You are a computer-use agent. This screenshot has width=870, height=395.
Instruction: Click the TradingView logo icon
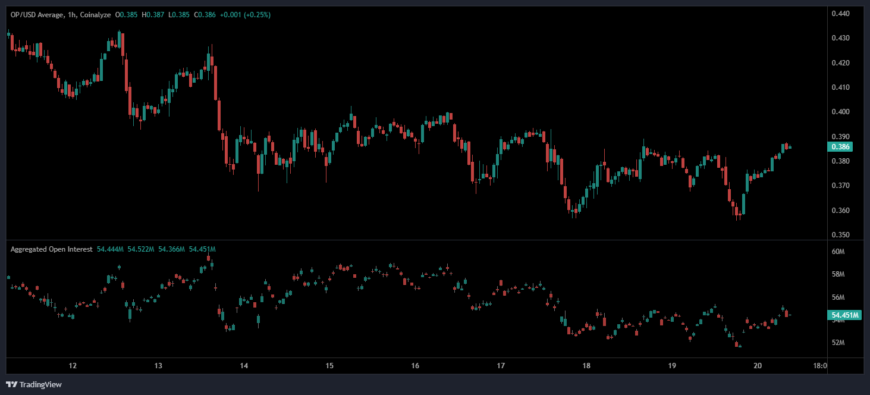pos(12,384)
